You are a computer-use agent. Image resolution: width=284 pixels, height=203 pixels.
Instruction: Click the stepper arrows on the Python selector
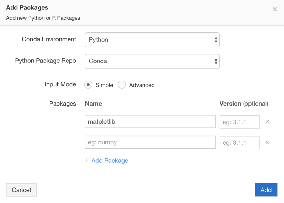coord(216,40)
